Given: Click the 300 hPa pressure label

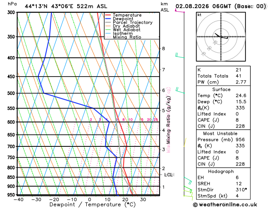Looking at the screenshot, I should (12, 12).
